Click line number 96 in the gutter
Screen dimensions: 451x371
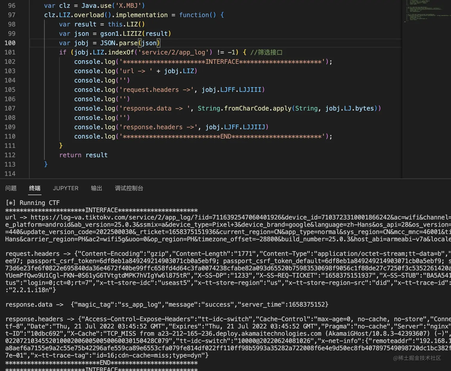(12, 6)
